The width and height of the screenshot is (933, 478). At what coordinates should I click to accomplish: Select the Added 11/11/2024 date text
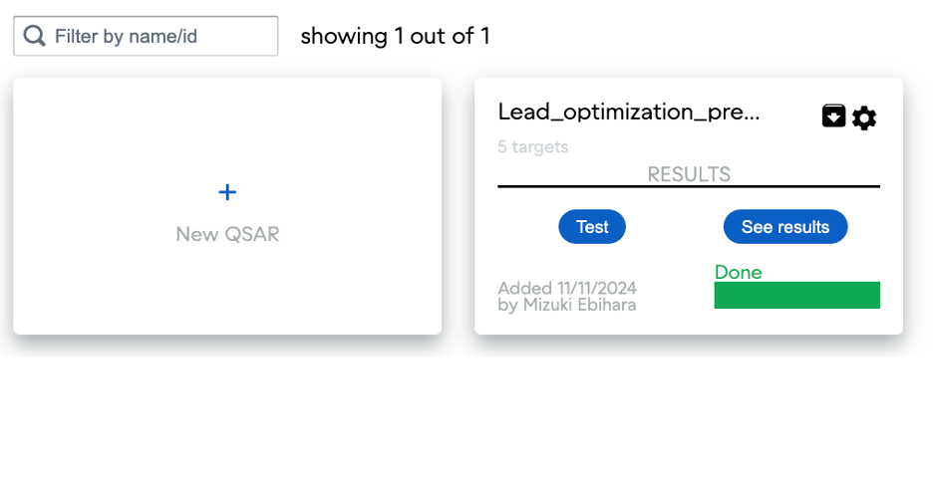click(567, 288)
